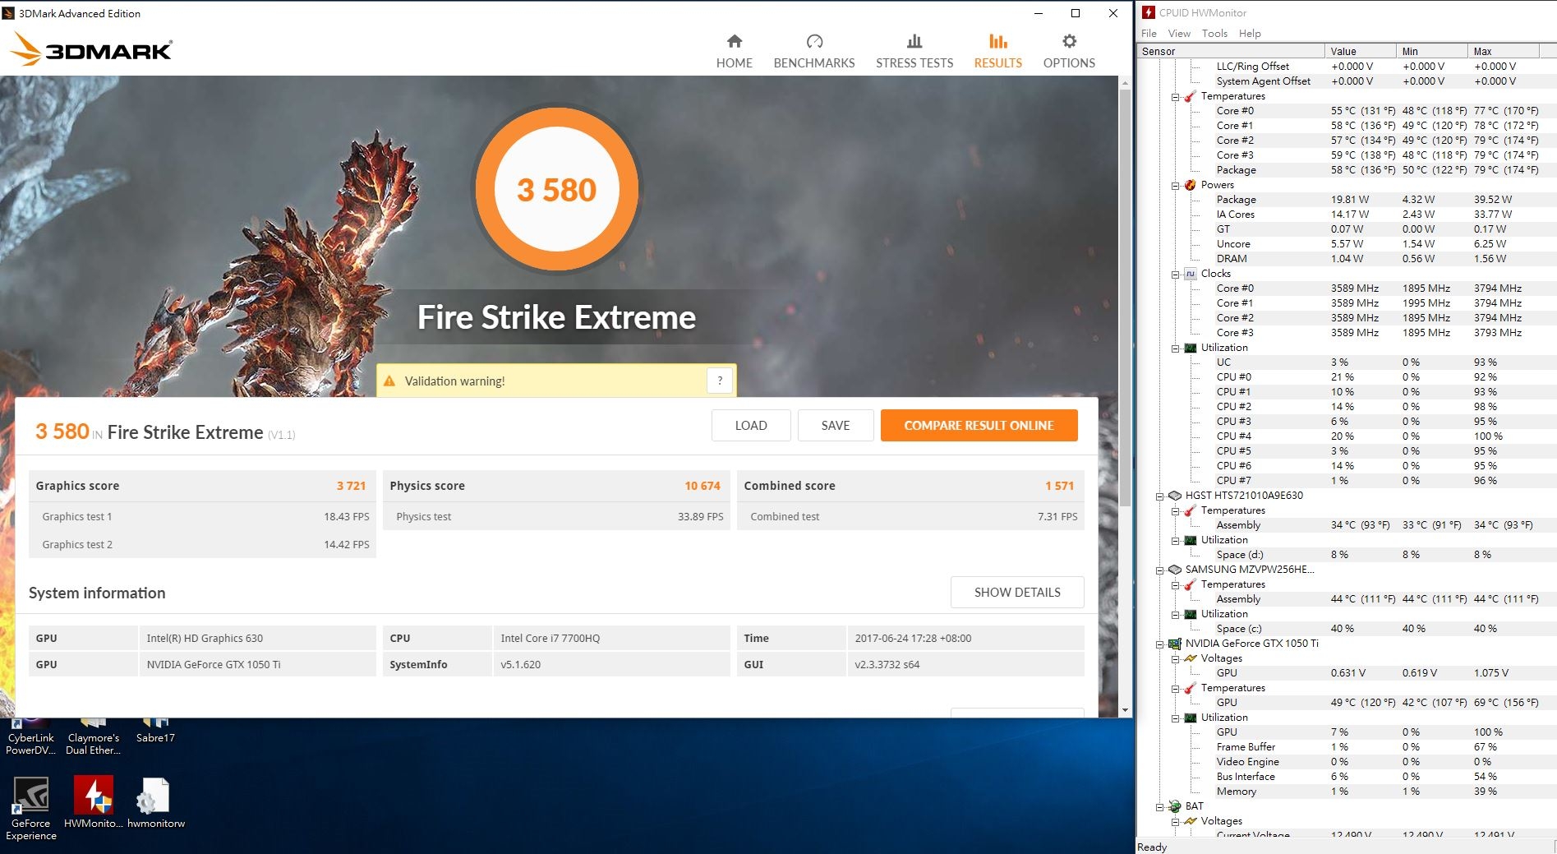Open Sabre17 desktop shortcut

pyautogui.click(x=155, y=732)
